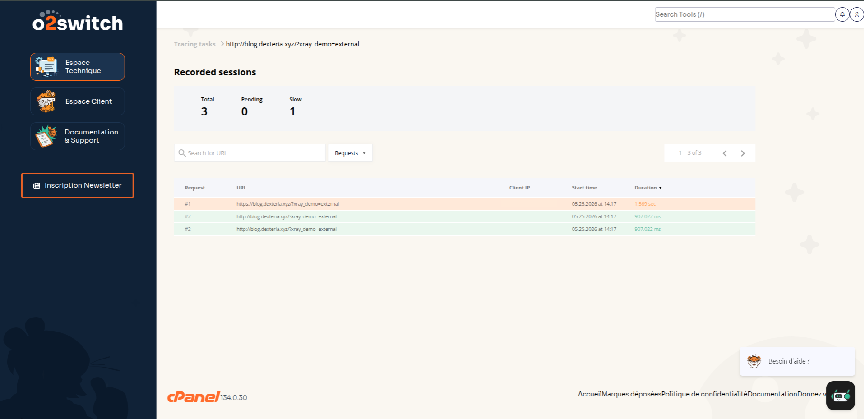Open Documentation & Support

78,136
